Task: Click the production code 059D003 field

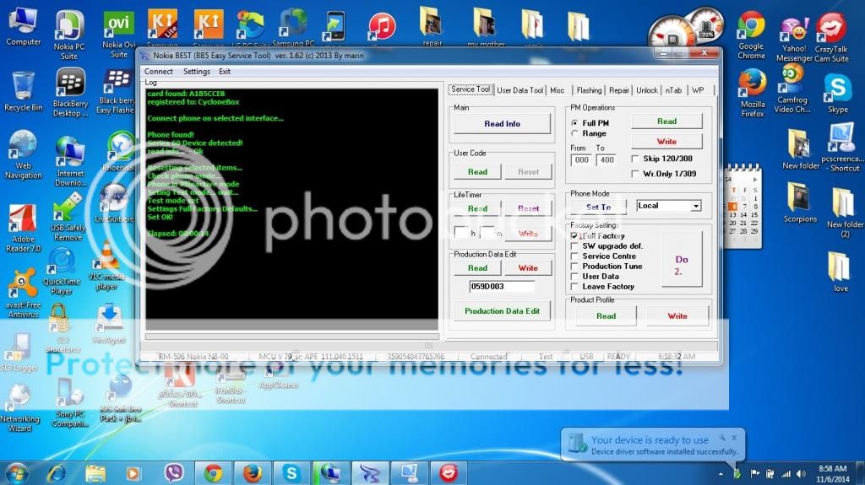Action: 502,287
